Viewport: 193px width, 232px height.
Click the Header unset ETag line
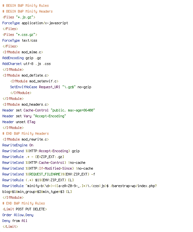(x=19, y=122)
